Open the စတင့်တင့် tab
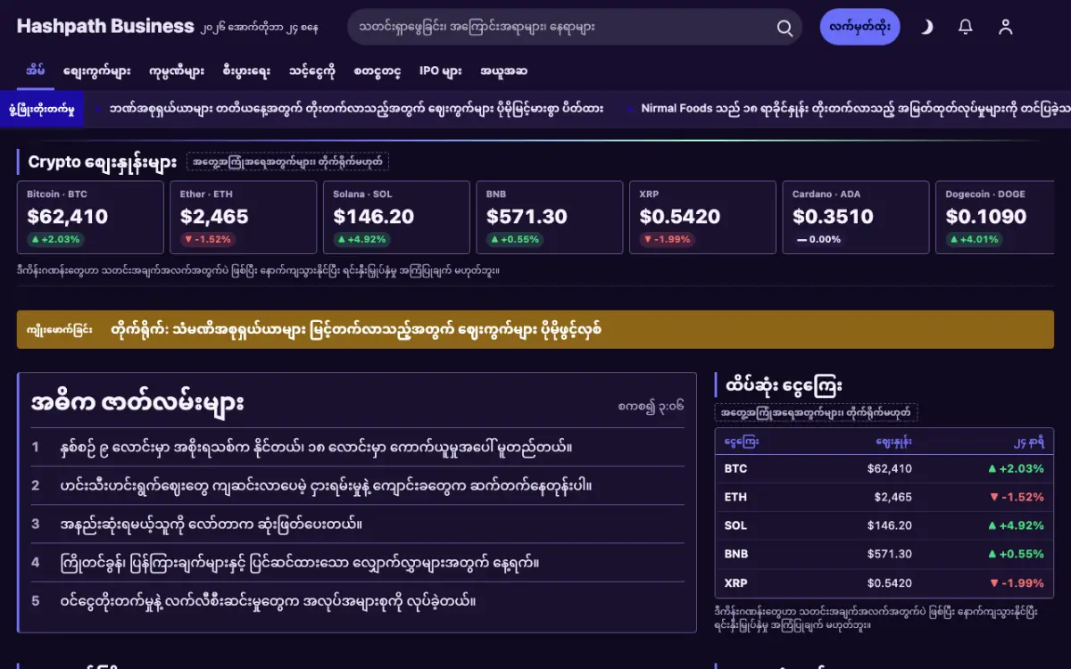Screen dimensions: 1071x669 point(378,71)
